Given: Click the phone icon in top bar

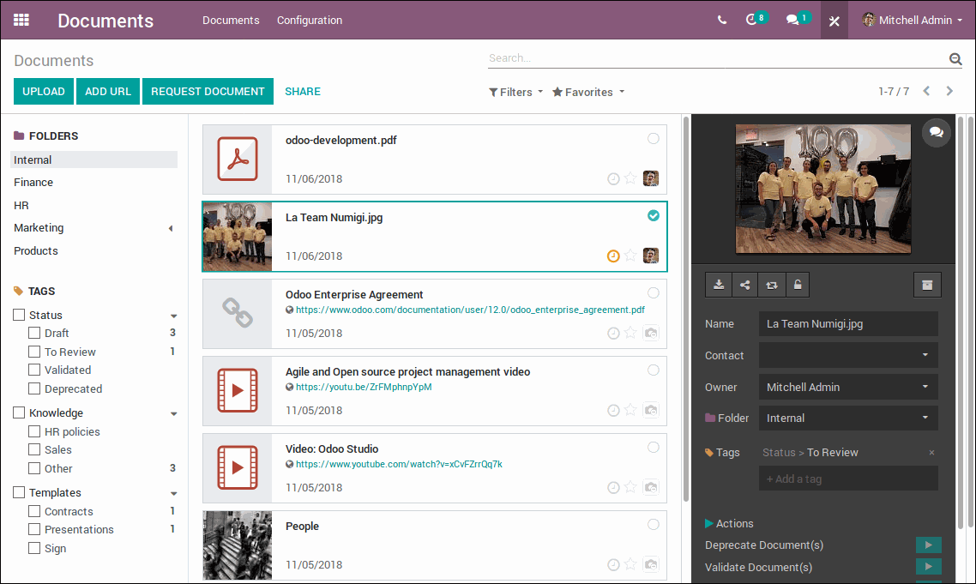Looking at the screenshot, I should [722, 20].
